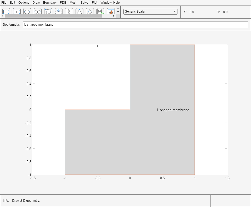Open the Solve menu
Image resolution: width=251 pixels, height=207 pixels.
tap(84, 3)
